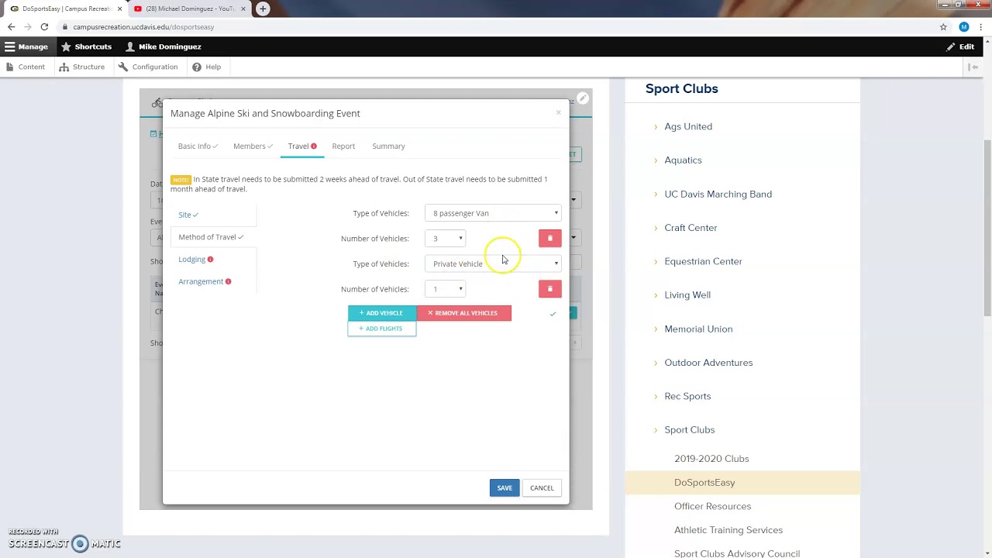Switch to the Michael Dominguez YouTube tab
992x558 pixels.
pyautogui.click(x=190, y=9)
